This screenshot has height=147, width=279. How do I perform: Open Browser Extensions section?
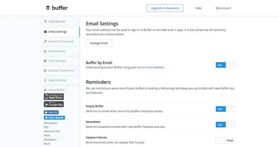click(x=61, y=71)
